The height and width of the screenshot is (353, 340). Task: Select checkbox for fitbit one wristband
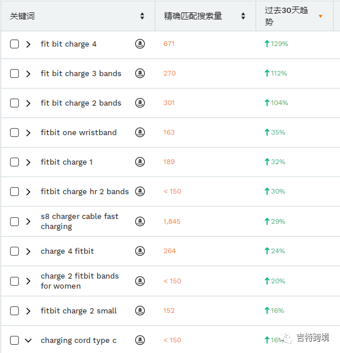pyautogui.click(x=14, y=132)
